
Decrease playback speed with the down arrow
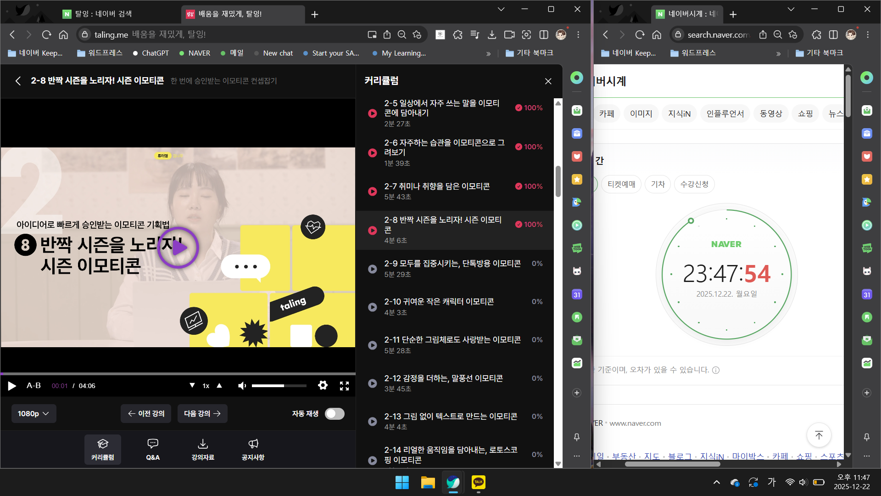click(192, 385)
